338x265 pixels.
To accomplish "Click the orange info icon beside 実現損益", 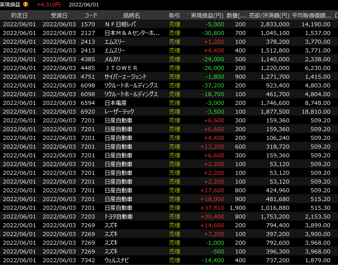I will [26, 4].
